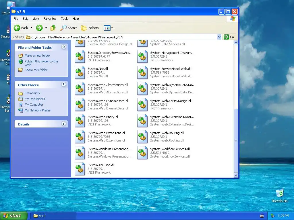Open the File menu
Viewport: 294px width, 220px height.
pos(16,19)
